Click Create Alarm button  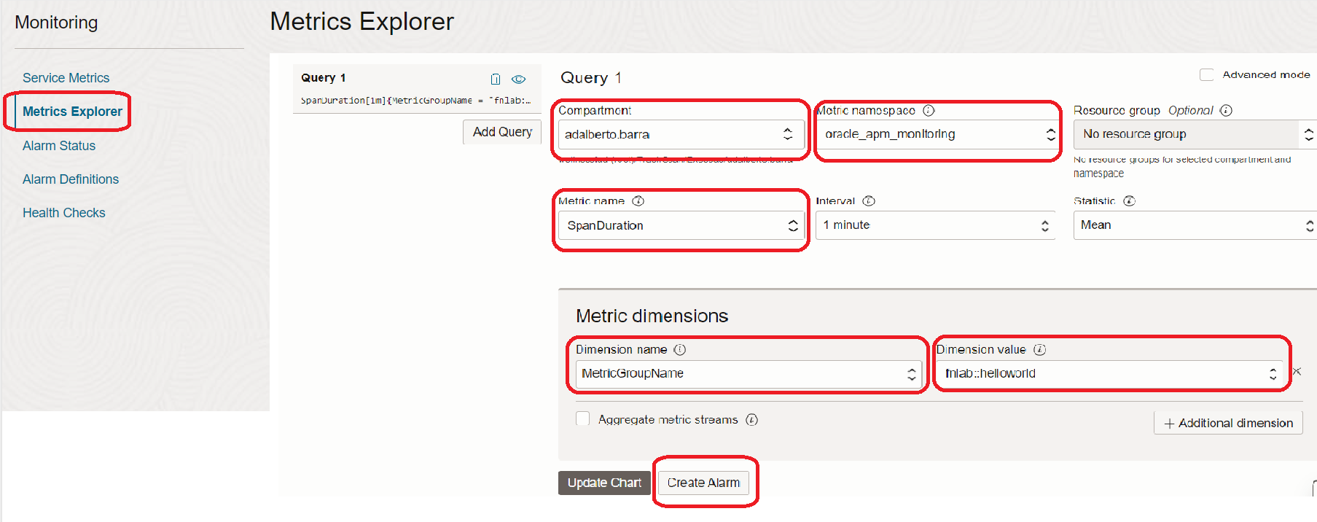point(703,483)
